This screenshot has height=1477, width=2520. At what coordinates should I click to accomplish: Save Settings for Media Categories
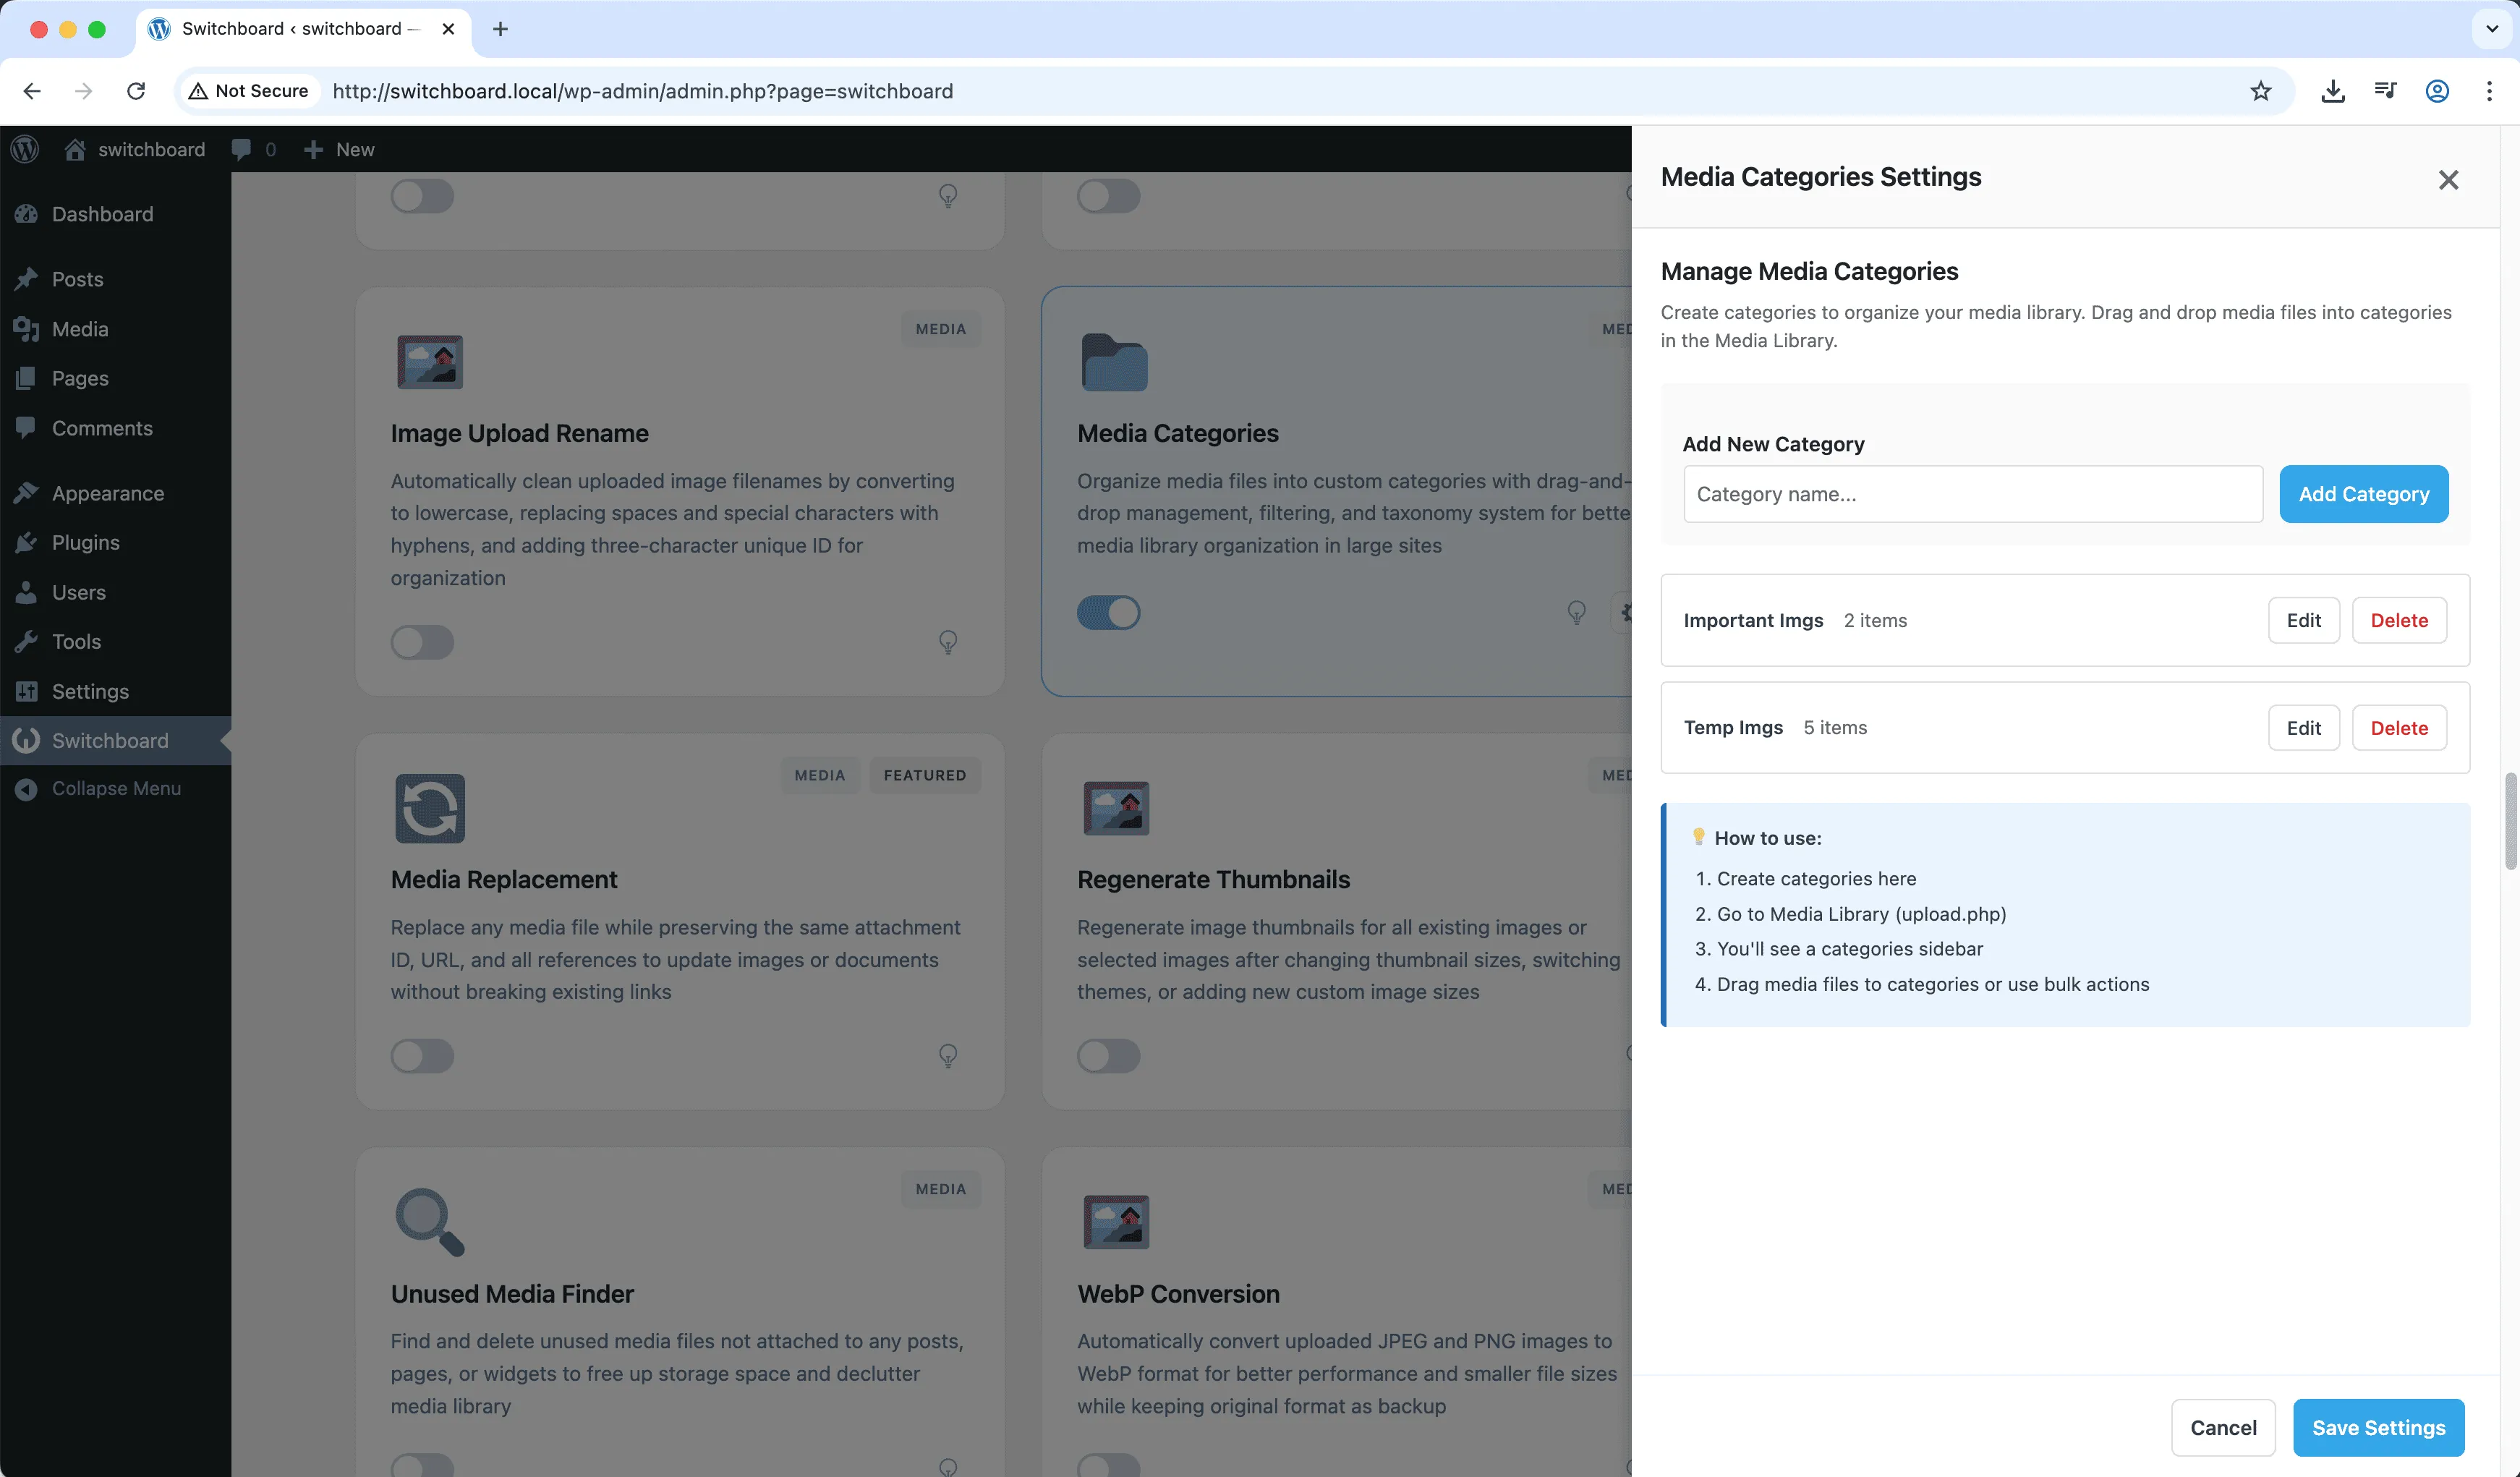tap(2378, 1427)
